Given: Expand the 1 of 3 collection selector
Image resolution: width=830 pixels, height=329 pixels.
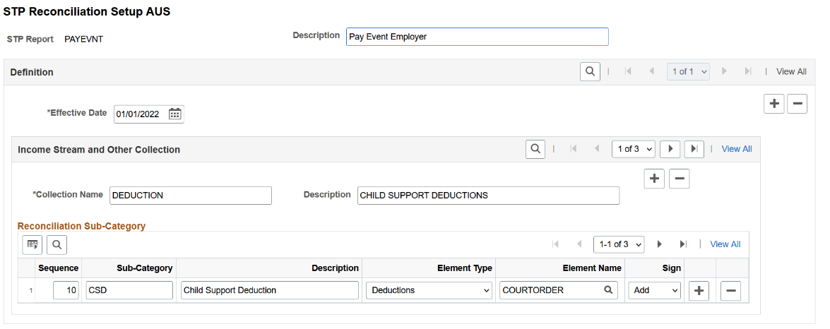Looking at the screenshot, I should click(634, 149).
